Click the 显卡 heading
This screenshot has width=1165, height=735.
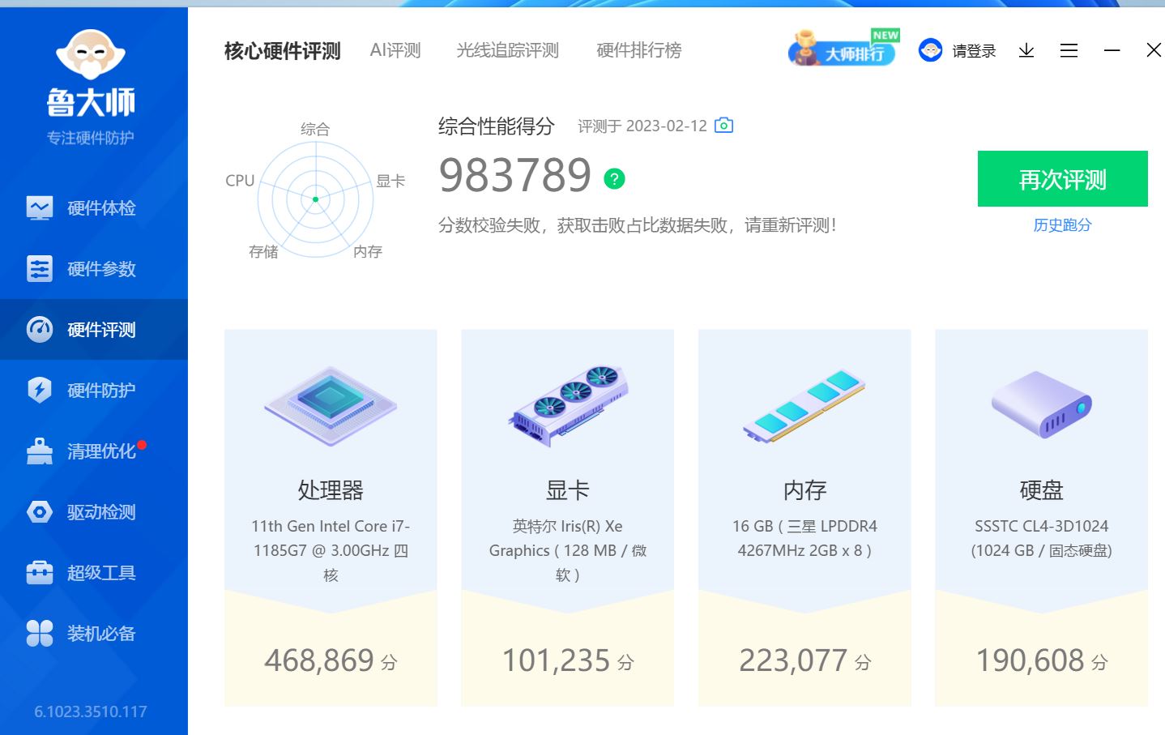(567, 490)
